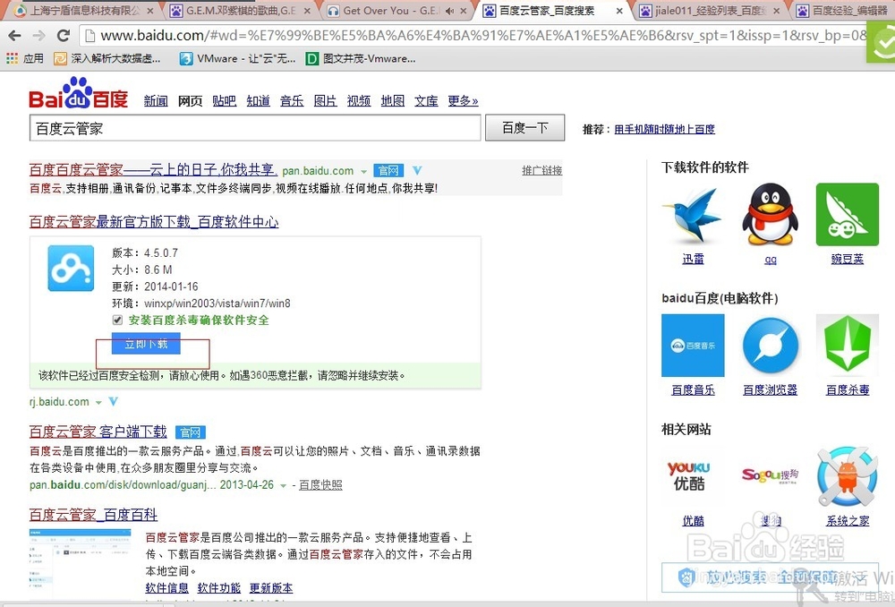Switch to the 上海宁盾信息科技 tab
Viewport: 895px width, 607px height.
tap(84, 11)
